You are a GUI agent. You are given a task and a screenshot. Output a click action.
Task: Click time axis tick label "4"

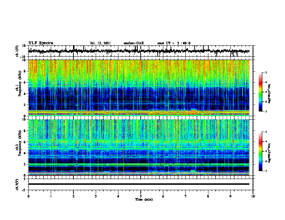(x=118, y=196)
